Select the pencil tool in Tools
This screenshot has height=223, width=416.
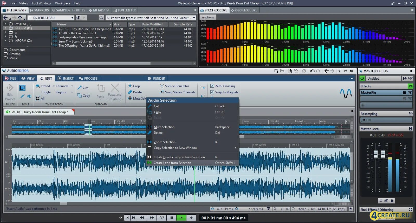tap(22, 96)
